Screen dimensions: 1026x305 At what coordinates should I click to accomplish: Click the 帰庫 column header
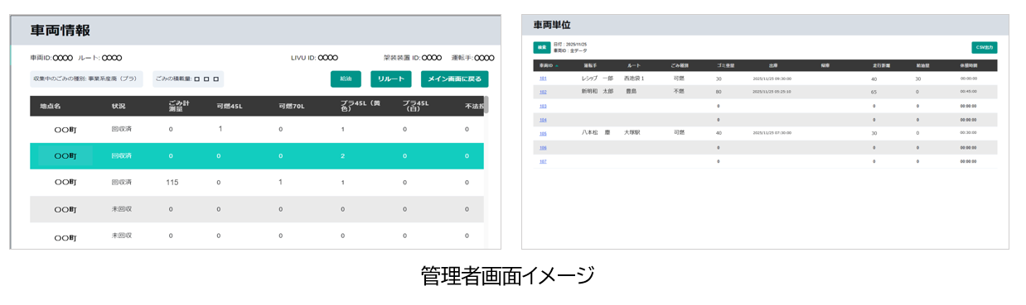point(825,65)
